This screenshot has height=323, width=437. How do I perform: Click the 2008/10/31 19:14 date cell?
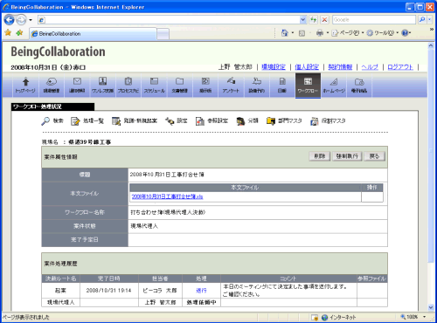coord(109,291)
